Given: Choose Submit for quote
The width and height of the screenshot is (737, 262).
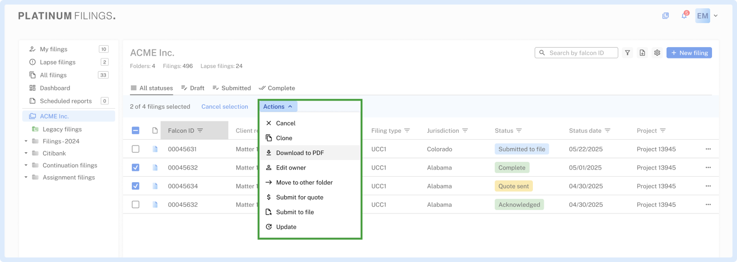Looking at the screenshot, I should tap(310, 197).
